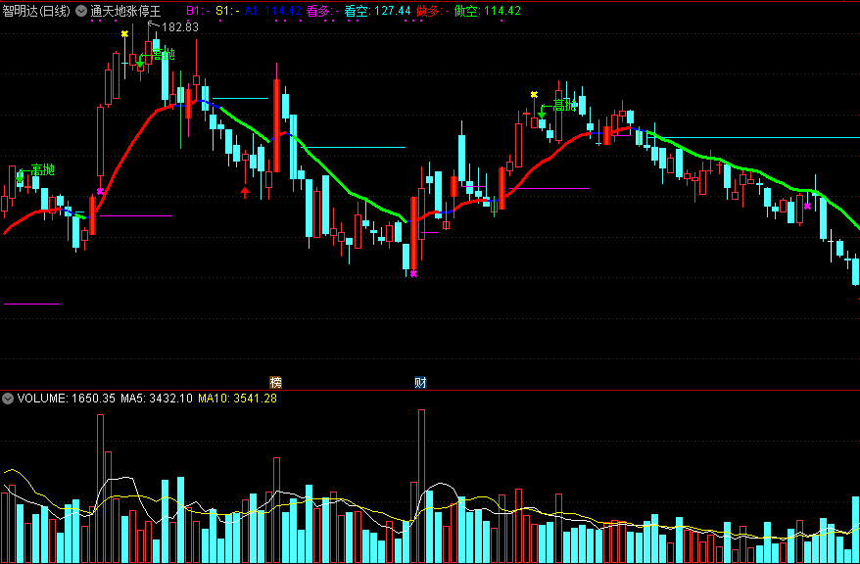Click the VOLUME: 1650.35 readout
The width and height of the screenshot is (860, 564).
click(66, 399)
